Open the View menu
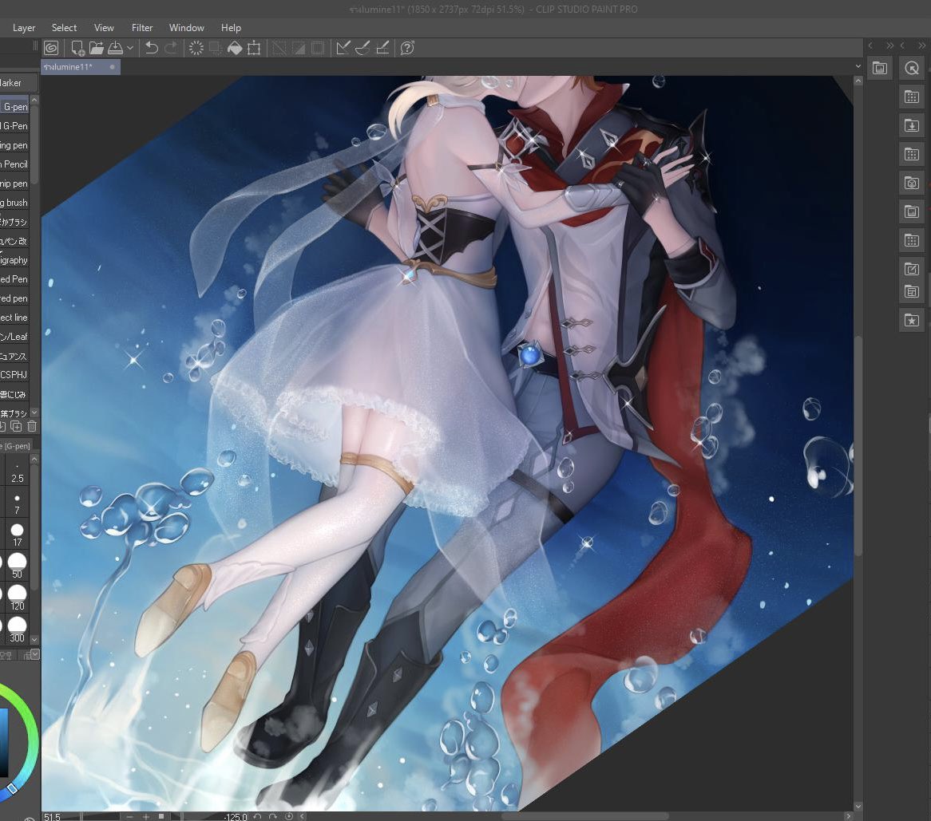 (104, 28)
